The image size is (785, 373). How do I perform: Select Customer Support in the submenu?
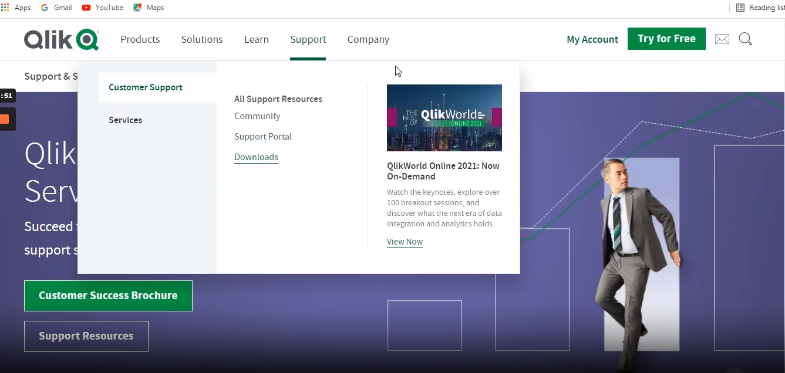(x=146, y=87)
